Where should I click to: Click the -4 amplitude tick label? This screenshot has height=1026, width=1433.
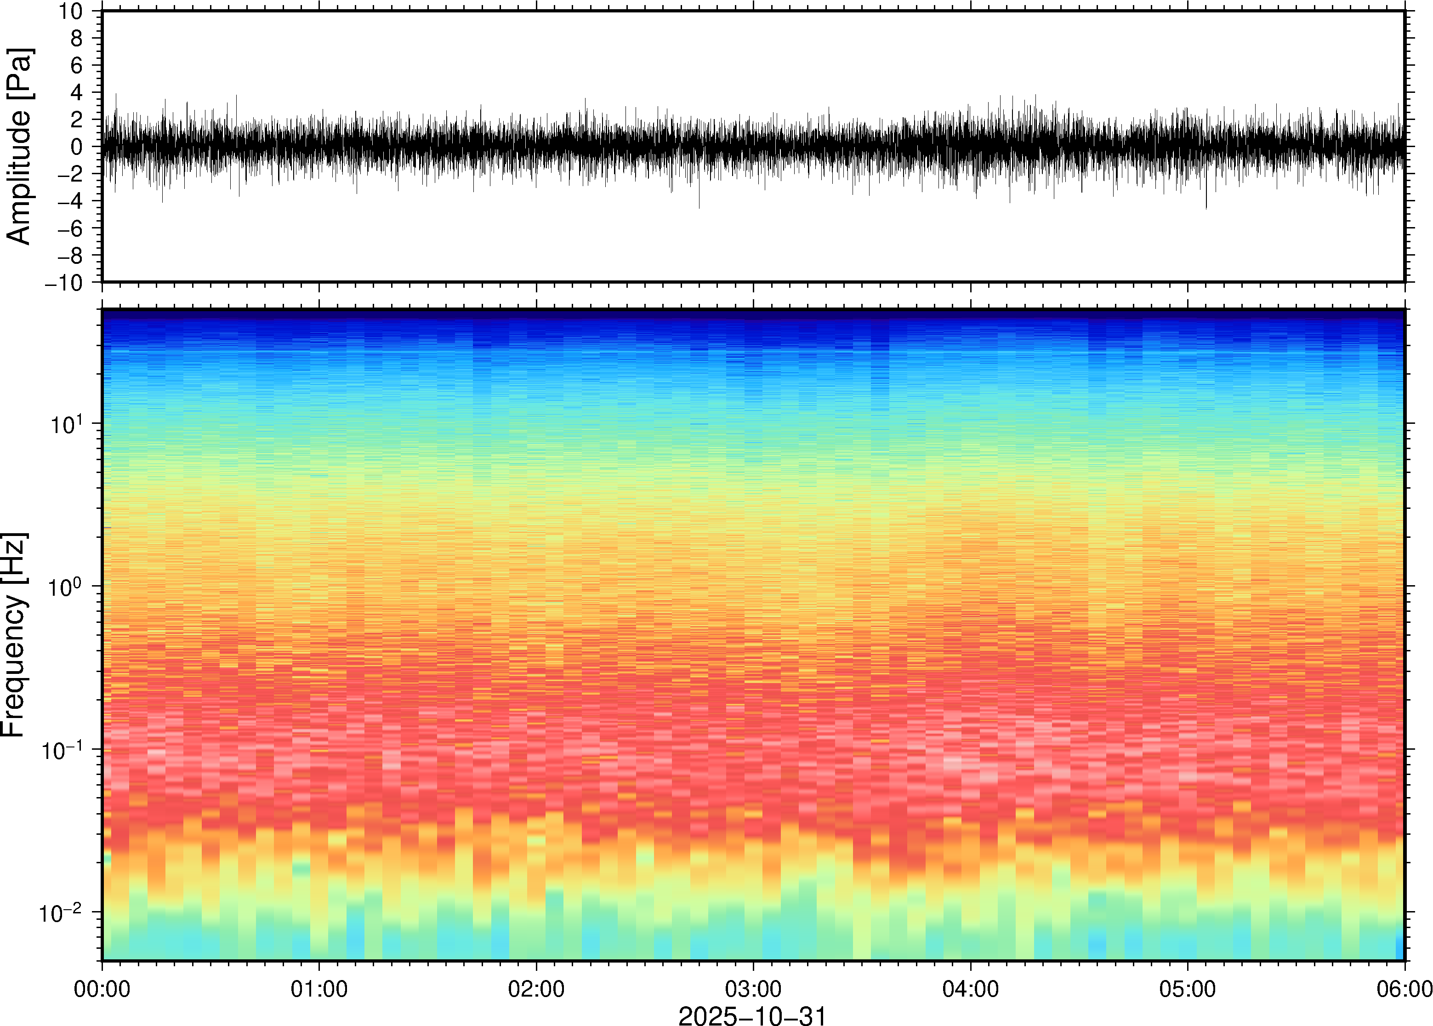[x=69, y=201]
